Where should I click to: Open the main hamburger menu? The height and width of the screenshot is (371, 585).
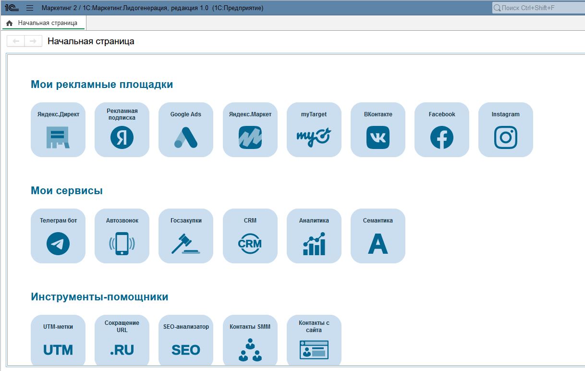30,8
